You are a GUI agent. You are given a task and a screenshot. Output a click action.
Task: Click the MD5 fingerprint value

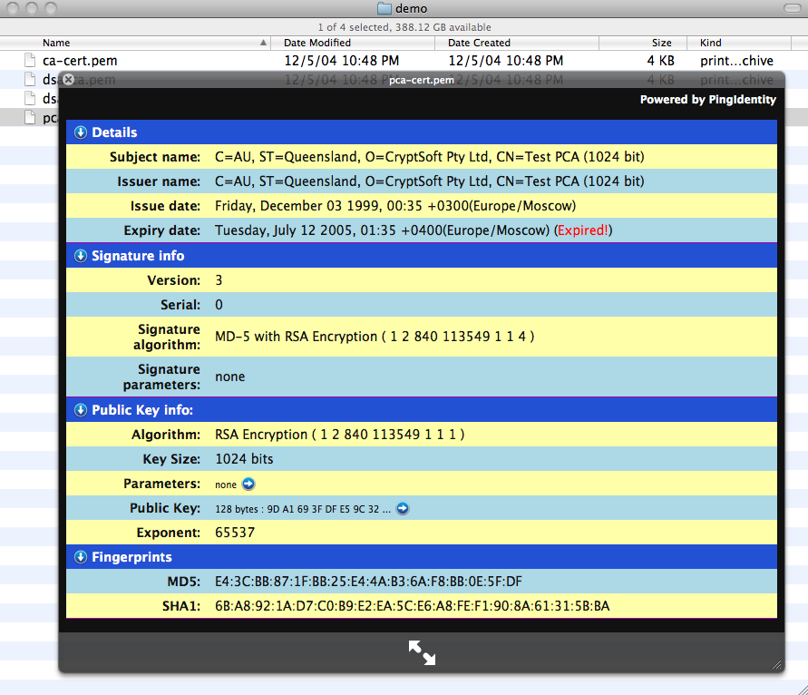(368, 582)
